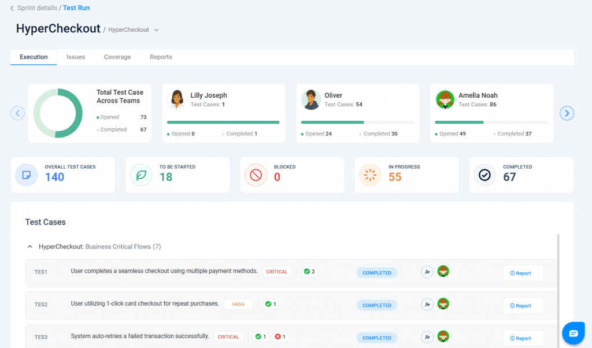This screenshot has width=592, height=348.
Task: Open the Coverage tab
Action: click(x=117, y=57)
